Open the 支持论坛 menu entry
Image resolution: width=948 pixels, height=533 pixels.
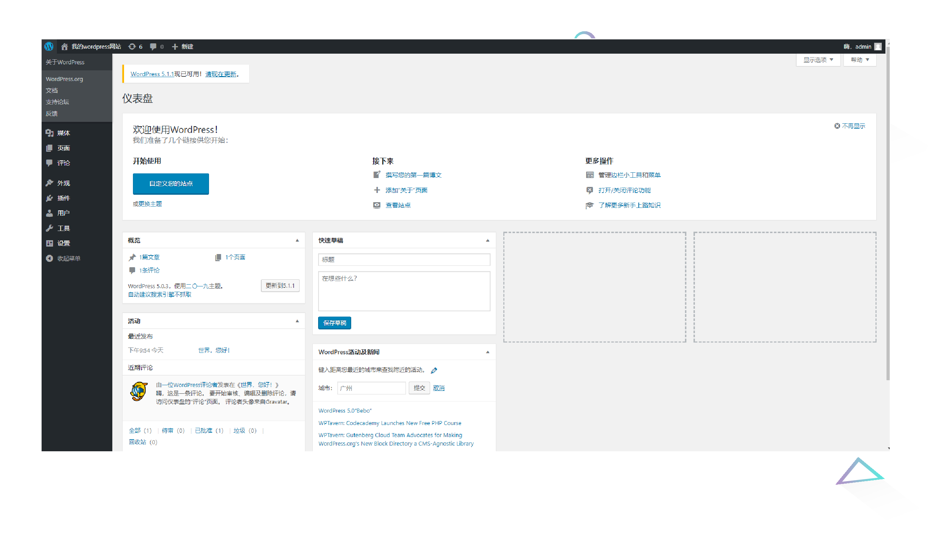click(x=57, y=102)
